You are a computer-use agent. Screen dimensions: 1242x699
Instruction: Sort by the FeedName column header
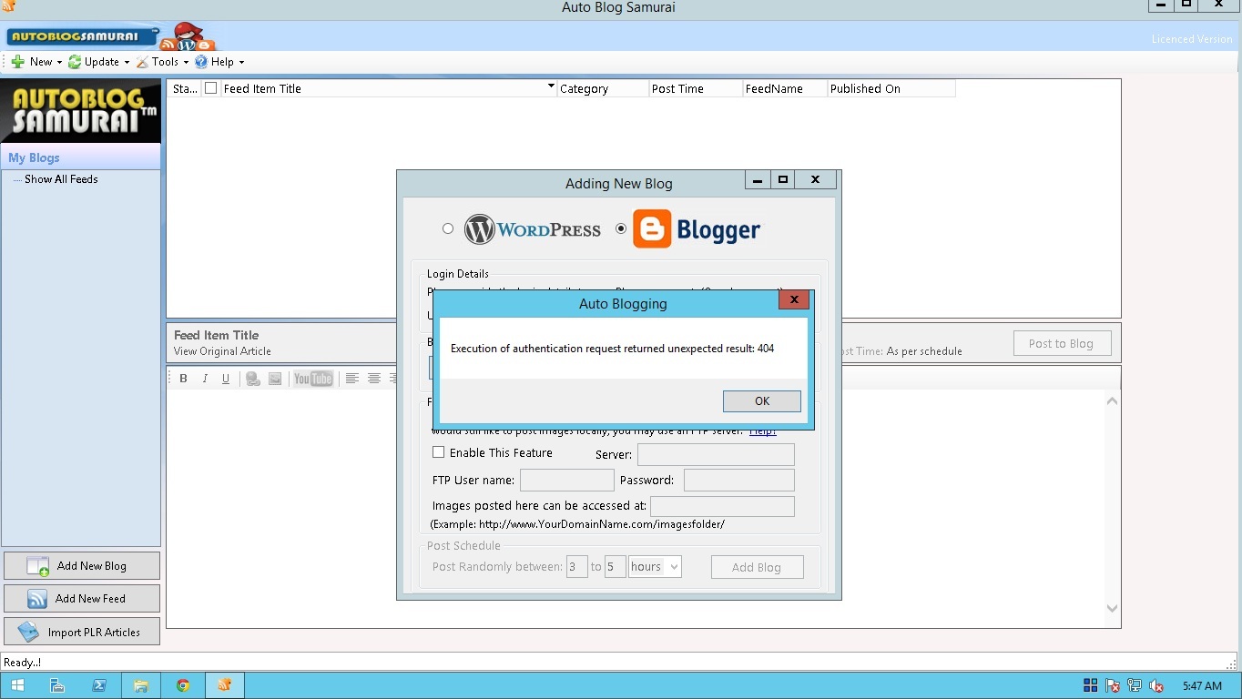click(785, 88)
